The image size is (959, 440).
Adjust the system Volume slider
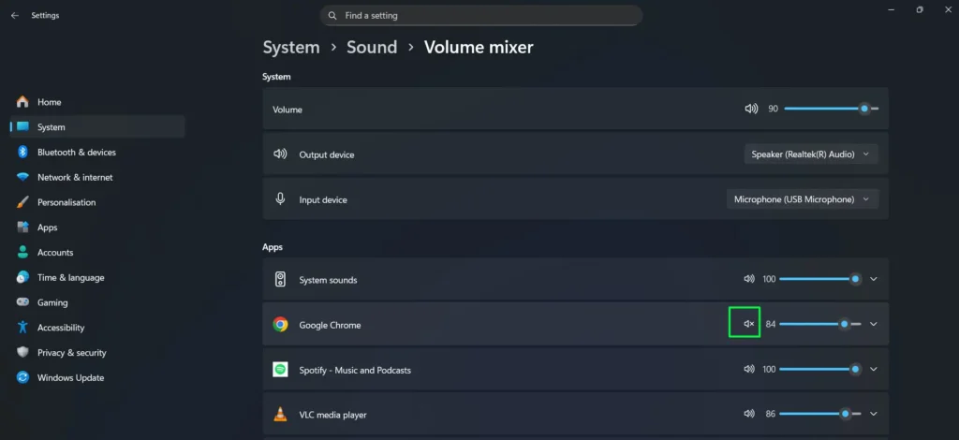(832, 109)
